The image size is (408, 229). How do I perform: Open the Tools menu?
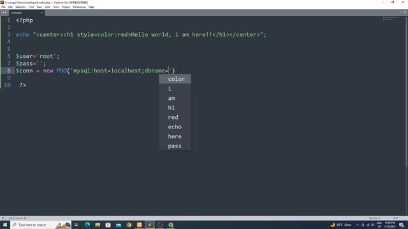coord(56,7)
